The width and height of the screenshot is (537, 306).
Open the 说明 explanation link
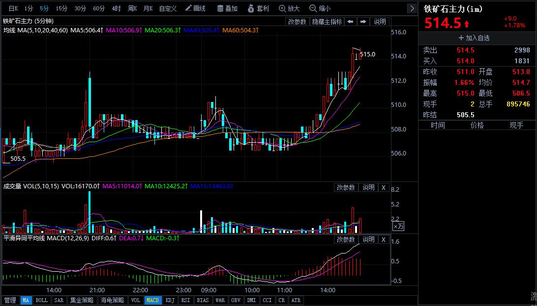point(379,21)
